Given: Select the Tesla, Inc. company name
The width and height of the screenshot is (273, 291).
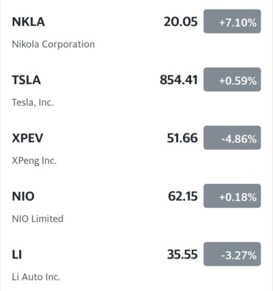Looking at the screenshot, I should (33, 102).
